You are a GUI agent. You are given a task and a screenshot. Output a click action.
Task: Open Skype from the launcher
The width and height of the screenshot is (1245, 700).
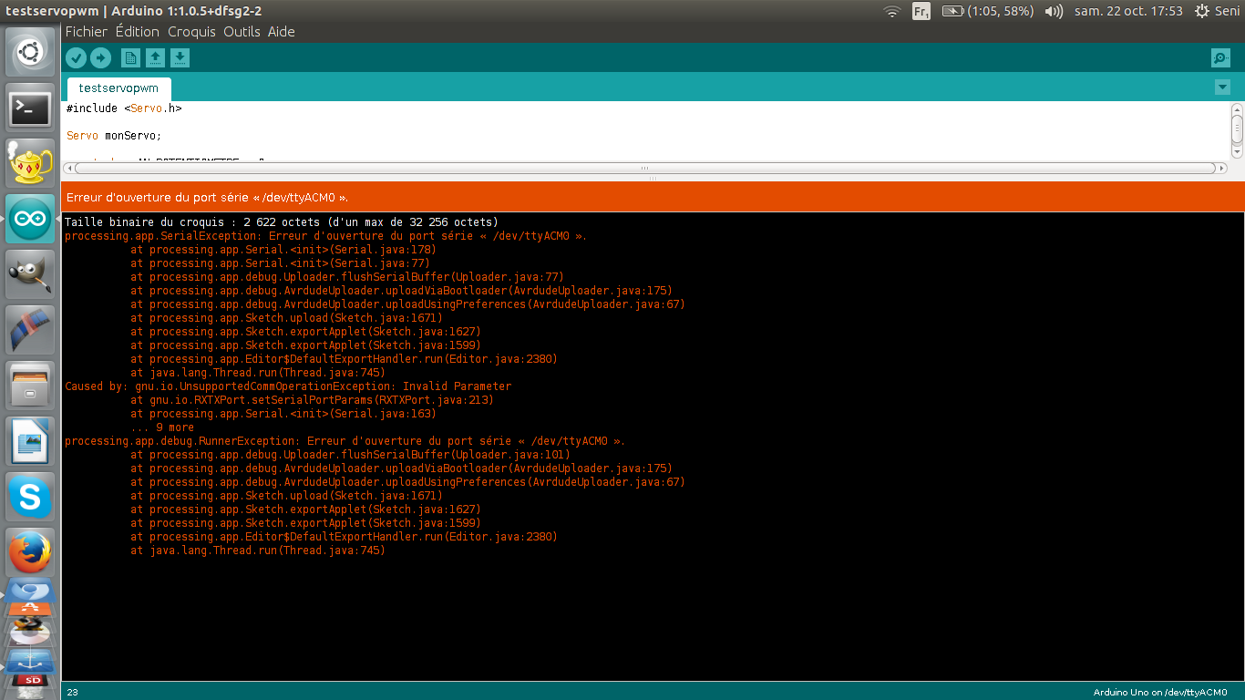coord(30,497)
